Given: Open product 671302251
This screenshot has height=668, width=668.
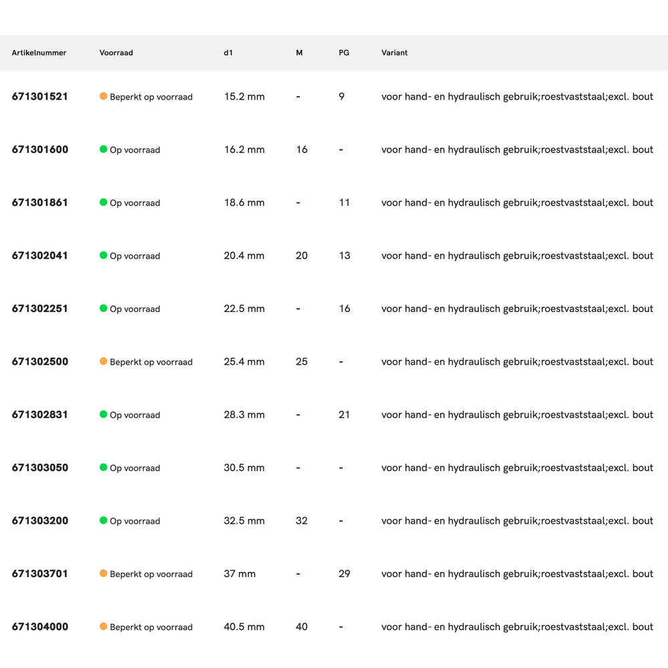Looking at the screenshot, I should click(x=40, y=309).
